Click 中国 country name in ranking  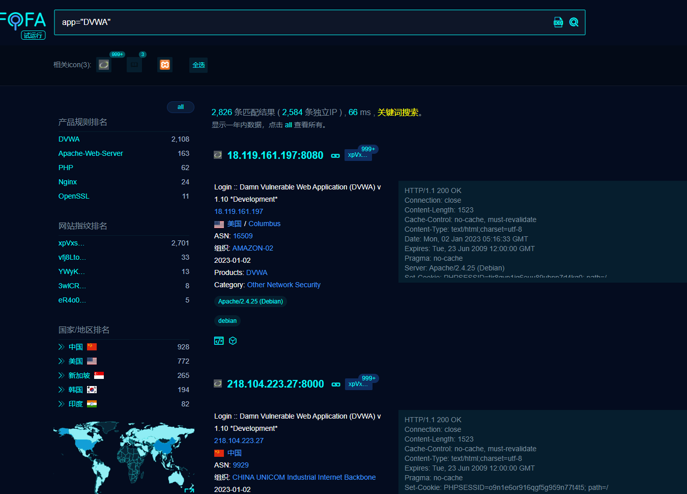tap(76, 347)
